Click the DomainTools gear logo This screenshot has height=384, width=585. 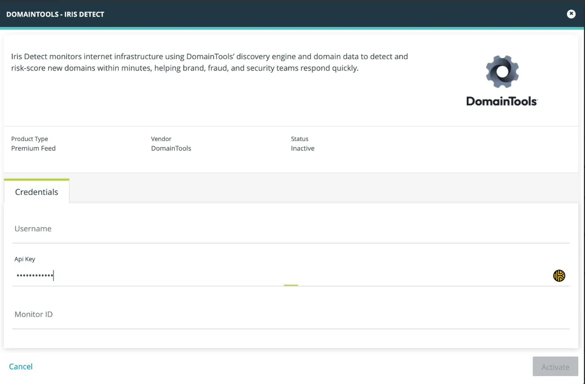coord(502,72)
